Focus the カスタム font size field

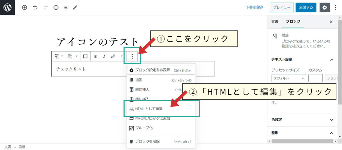click(x=315, y=78)
